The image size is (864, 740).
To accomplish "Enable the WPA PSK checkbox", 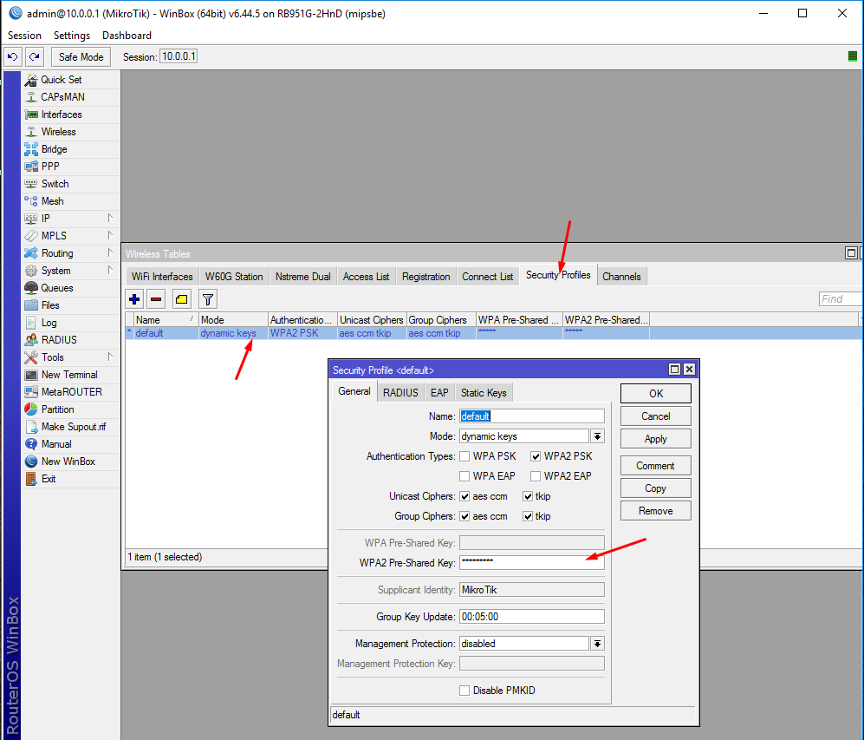I will (x=464, y=456).
